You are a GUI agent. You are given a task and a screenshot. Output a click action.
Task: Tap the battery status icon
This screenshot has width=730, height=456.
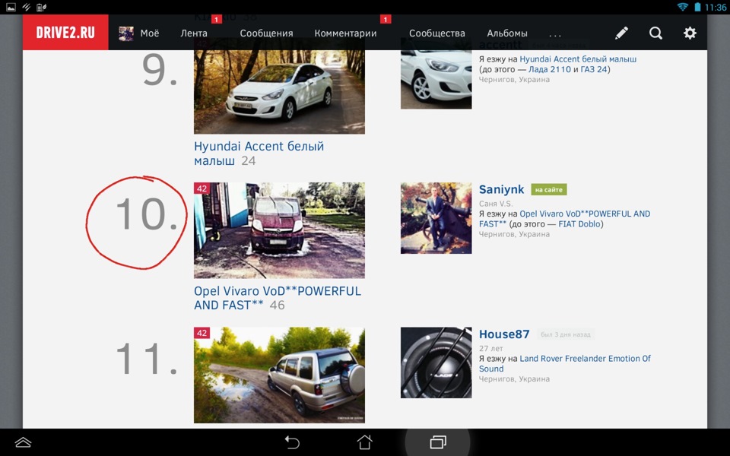697,7
